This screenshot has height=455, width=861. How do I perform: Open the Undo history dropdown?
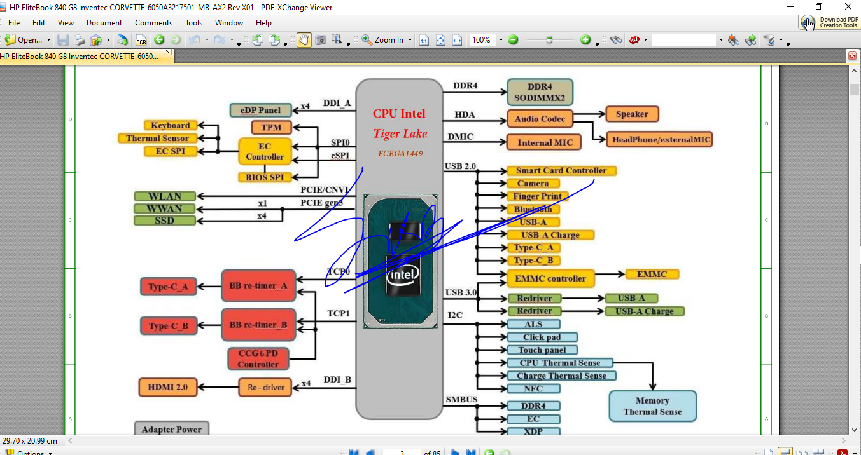(207, 39)
